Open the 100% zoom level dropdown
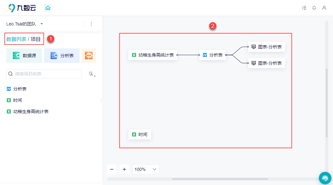The image size is (333, 185). coord(146,169)
